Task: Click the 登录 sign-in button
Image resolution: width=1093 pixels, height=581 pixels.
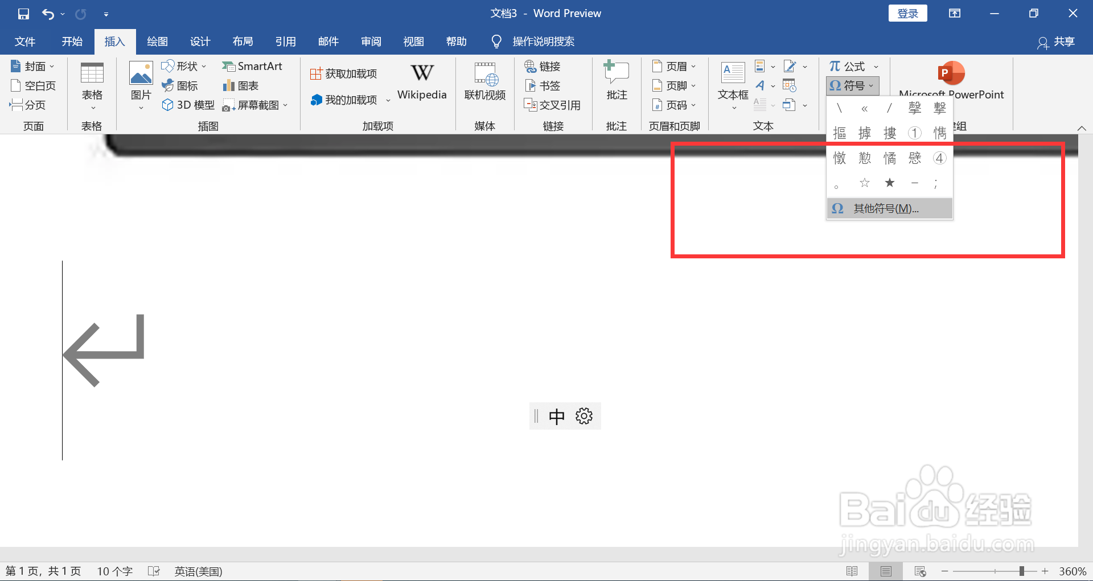Action: (x=907, y=13)
